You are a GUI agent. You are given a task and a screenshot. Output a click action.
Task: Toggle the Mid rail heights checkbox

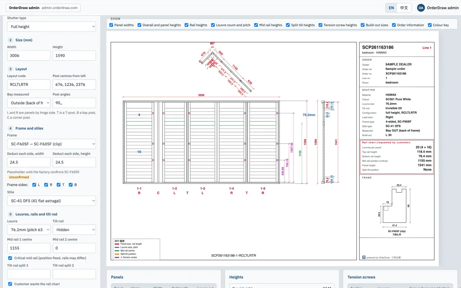pos(256,25)
